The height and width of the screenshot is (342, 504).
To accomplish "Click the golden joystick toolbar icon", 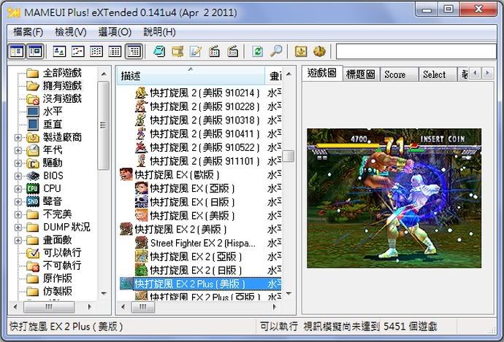I will coord(319,51).
